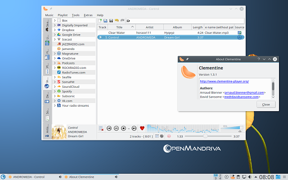Sort playlist by Artist column
Viewport: 288px width, 180px height.
[149, 27]
